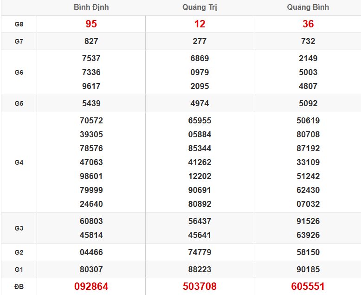This screenshot has height=295, width=361.
Task: Click G3 result 45641
Action: tap(200, 235)
